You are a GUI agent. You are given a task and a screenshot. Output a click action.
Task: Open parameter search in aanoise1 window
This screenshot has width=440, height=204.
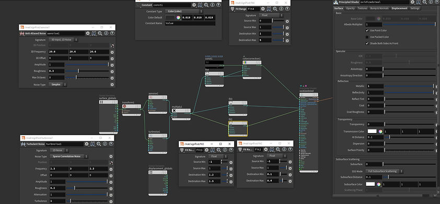click(100, 33)
